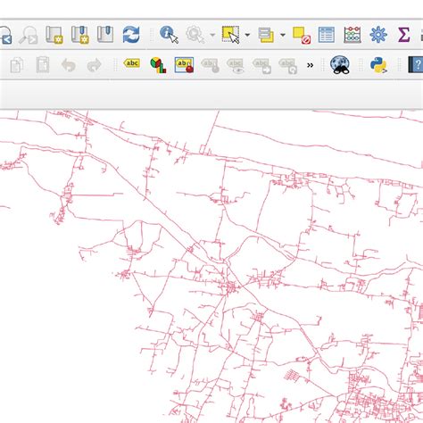Screen dimensions: 423x423
Task: Open the Processing Toolbox gear
Action: pos(378,35)
